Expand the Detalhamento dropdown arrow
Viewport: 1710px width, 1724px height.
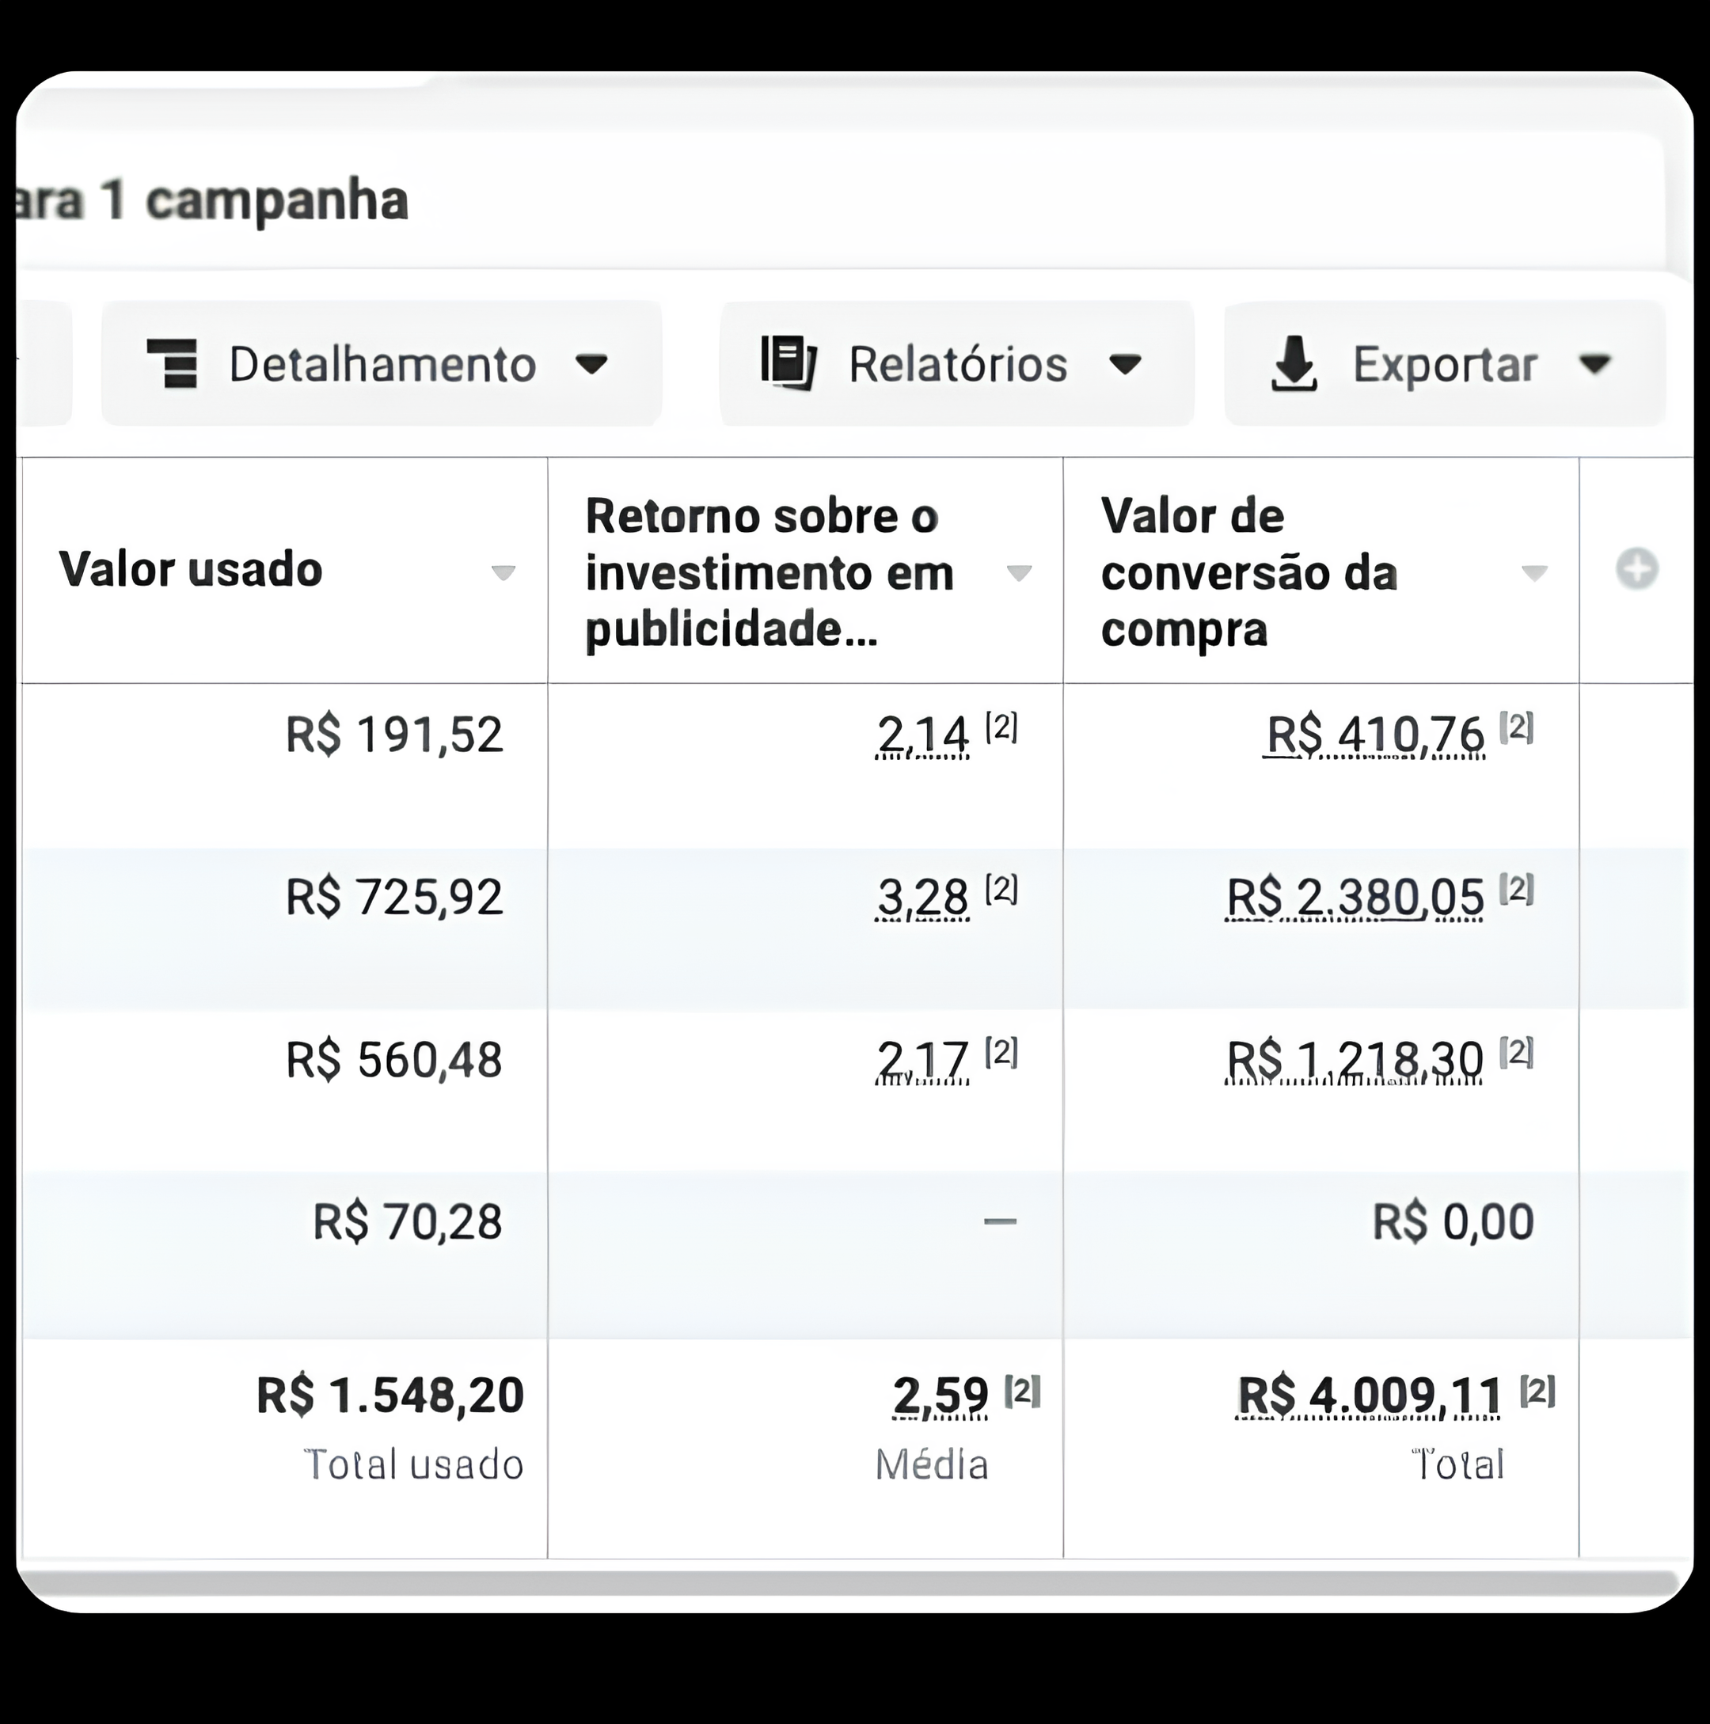coord(591,364)
